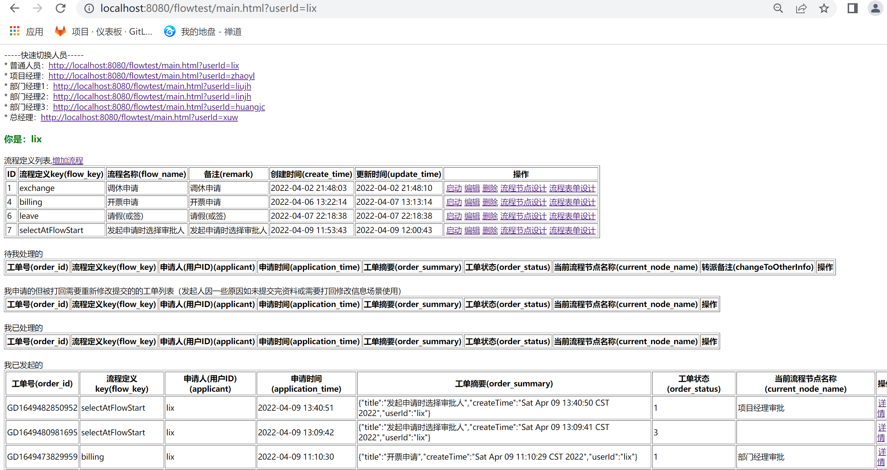Start the exchange flow
Image resolution: width=887 pixels, height=470 pixels.
(x=454, y=188)
